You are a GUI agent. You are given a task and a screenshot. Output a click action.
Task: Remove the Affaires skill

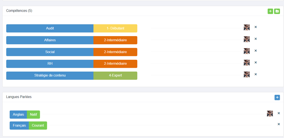(x=255, y=39)
